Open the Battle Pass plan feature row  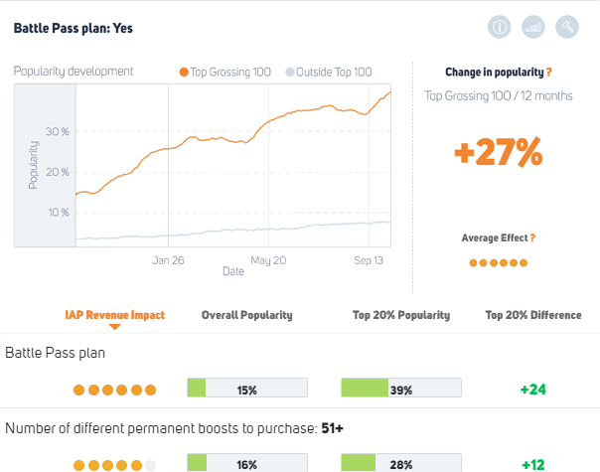point(56,353)
